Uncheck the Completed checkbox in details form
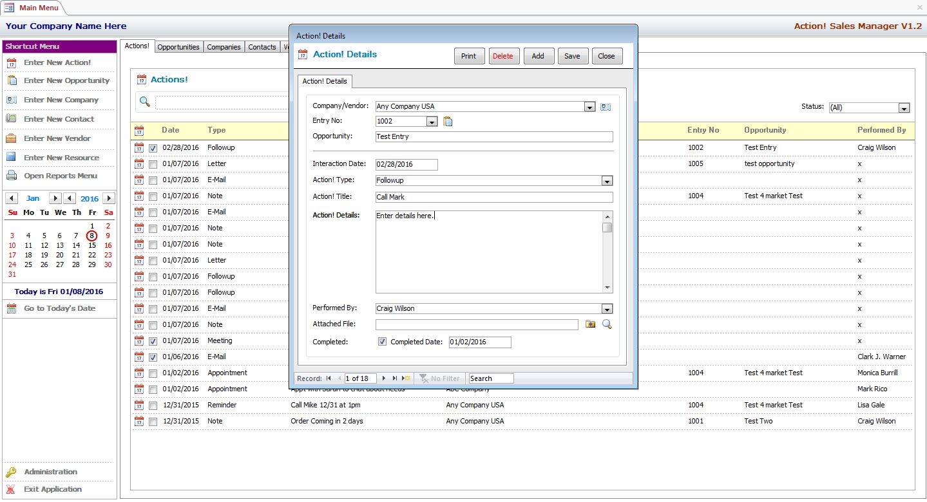Screen dimensions: 927x502 (382, 342)
